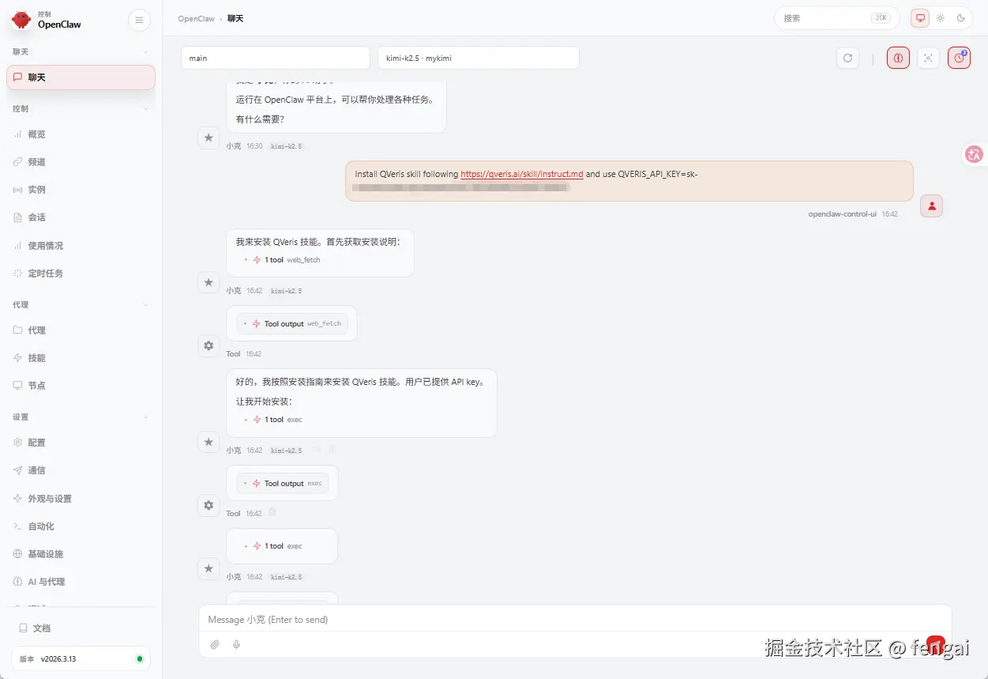This screenshot has width=988, height=679.
Task: Expand the Tool output exec entry
Action: pyautogui.click(x=282, y=484)
